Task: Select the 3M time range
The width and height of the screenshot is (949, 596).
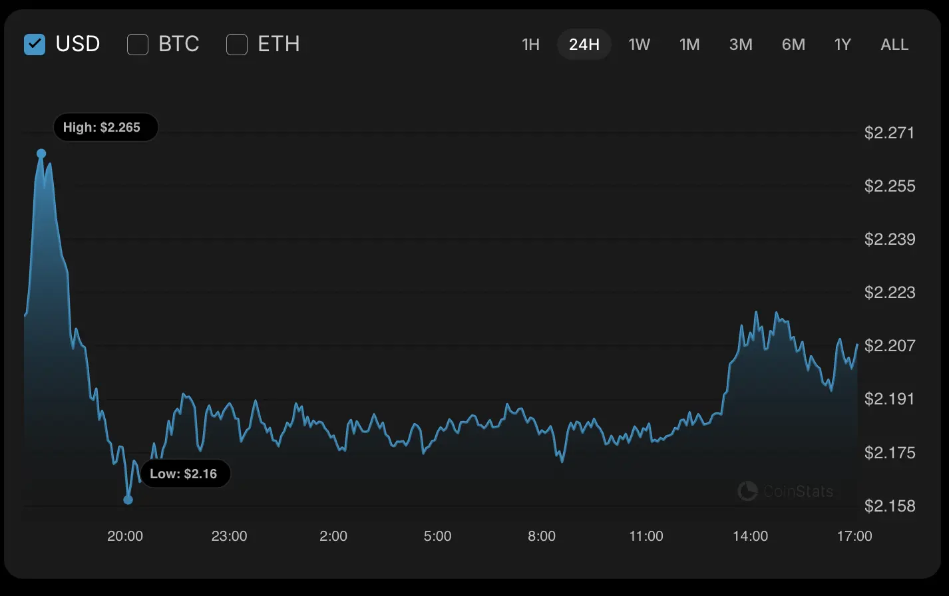Action: point(741,45)
